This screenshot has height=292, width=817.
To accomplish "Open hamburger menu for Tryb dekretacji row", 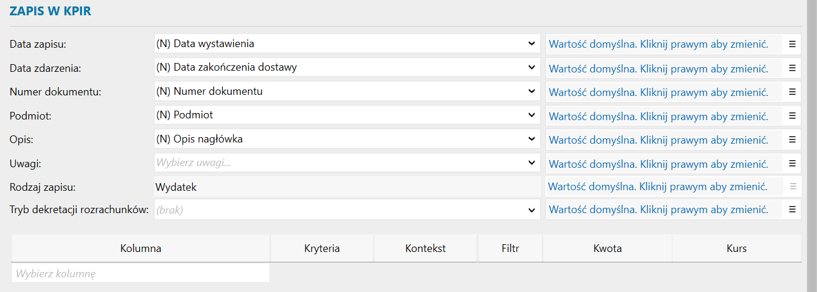I will coord(792,210).
